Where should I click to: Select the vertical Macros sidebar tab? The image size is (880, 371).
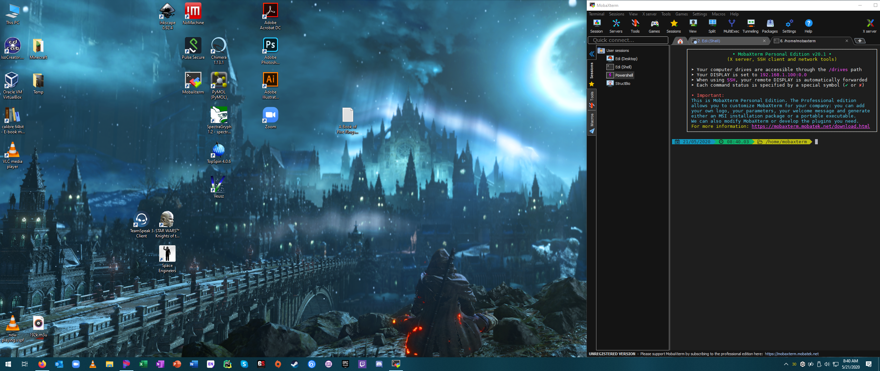coord(592,123)
